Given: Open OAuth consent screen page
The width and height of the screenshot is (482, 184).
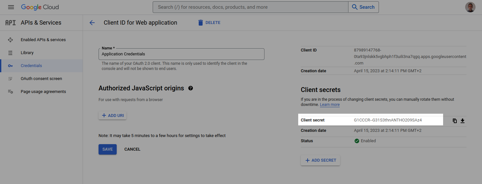Looking at the screenshot, I should tap(41, 79).
